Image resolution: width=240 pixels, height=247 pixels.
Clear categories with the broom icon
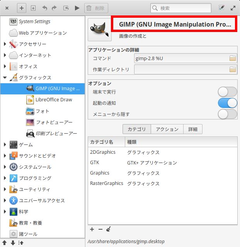point(109,229)
